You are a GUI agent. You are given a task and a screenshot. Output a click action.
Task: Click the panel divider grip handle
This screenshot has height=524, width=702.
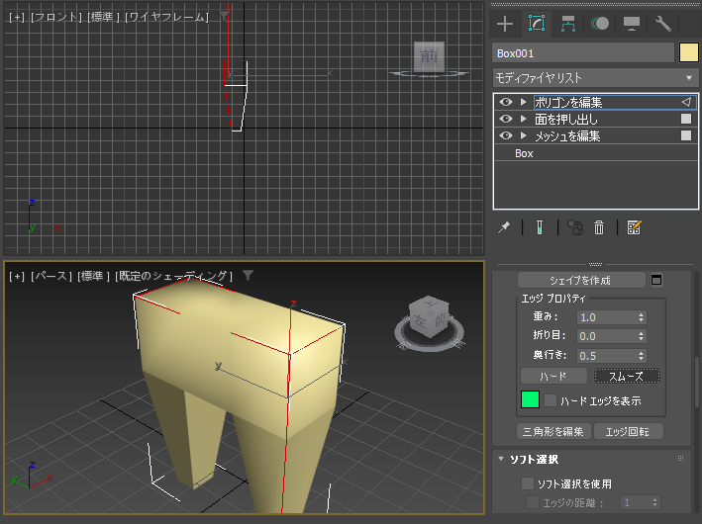click(595, 264)
